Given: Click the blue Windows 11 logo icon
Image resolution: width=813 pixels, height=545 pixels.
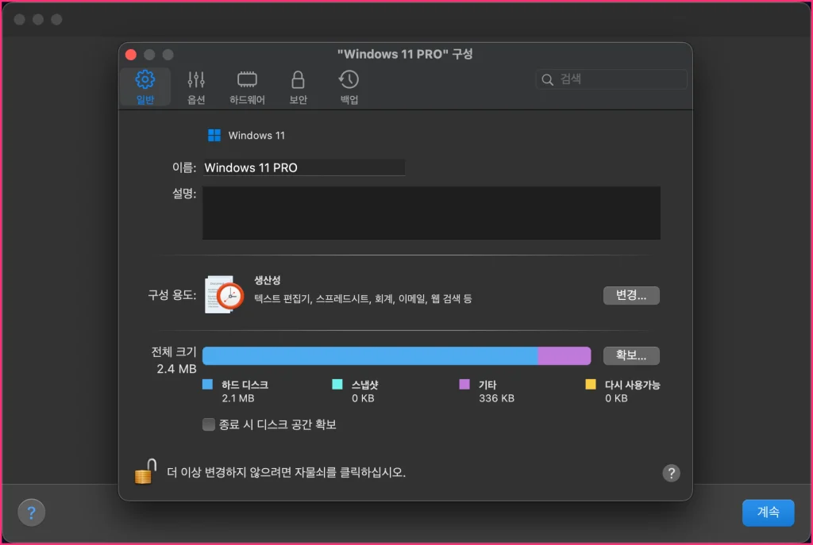Looking at the screenshot, I should click(x=214, y=135).
